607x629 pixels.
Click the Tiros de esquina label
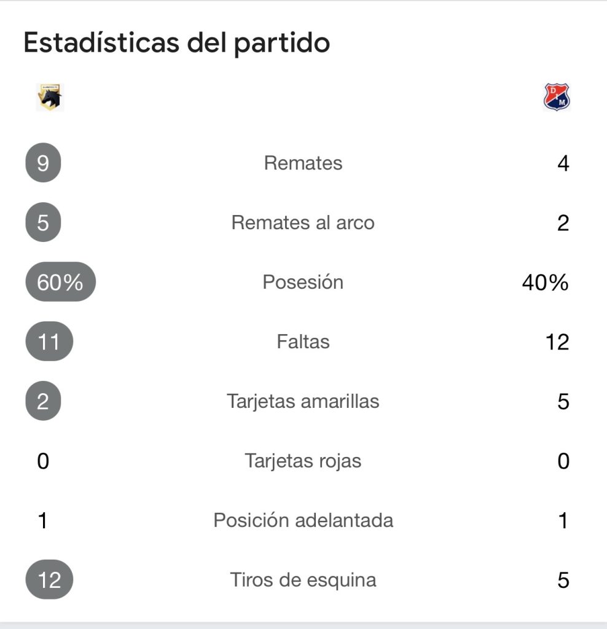click(x=303, y=580)
